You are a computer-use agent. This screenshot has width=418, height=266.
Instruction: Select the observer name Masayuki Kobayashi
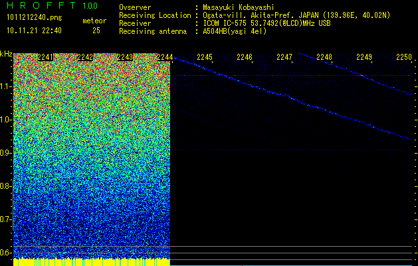coord(239,7)
